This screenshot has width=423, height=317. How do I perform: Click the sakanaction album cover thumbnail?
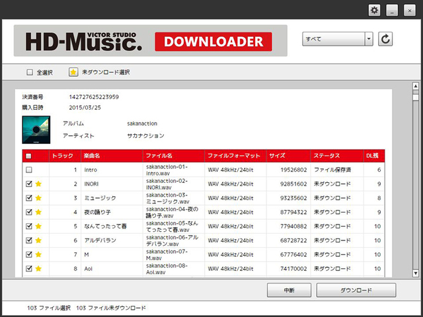36,129
